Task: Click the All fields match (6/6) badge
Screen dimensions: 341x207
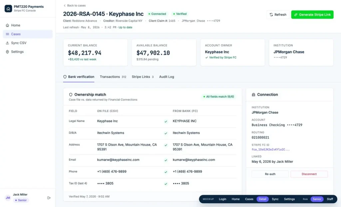Action: 218,97
